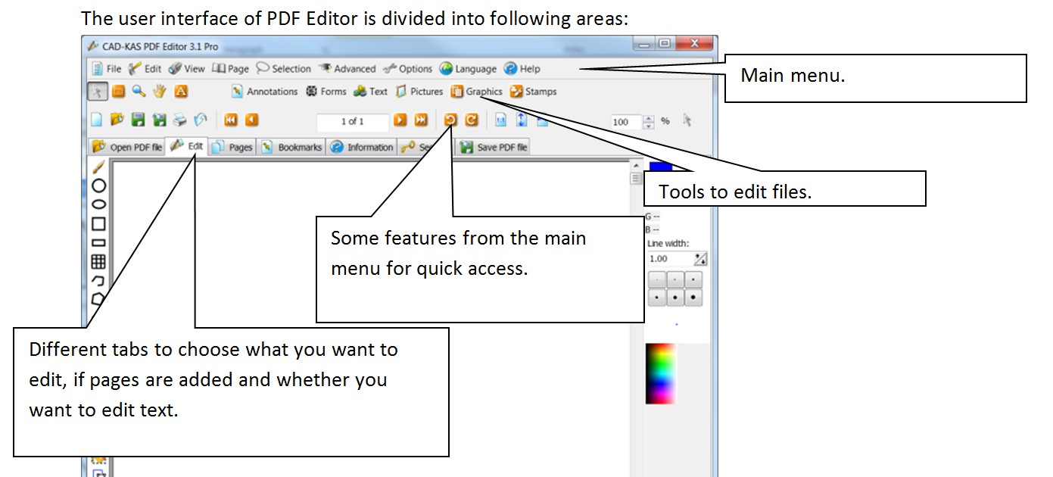1053x477 pixels.
Task: Rotate page clockwise icon
Action: [x=471, y=120]
